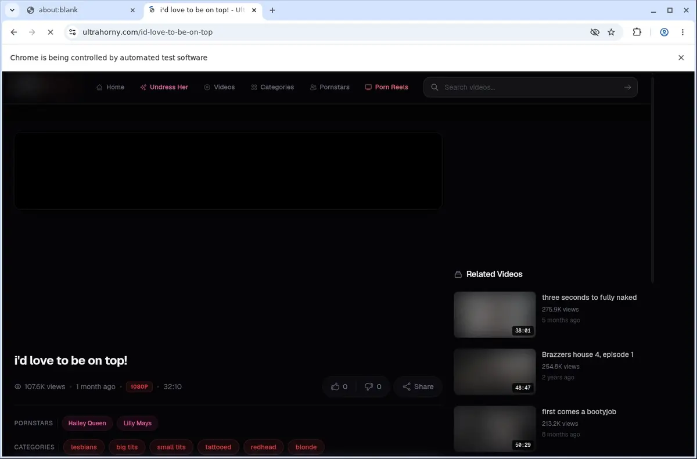
Task: Open the Categories navigation item
Action: [272, 87]
